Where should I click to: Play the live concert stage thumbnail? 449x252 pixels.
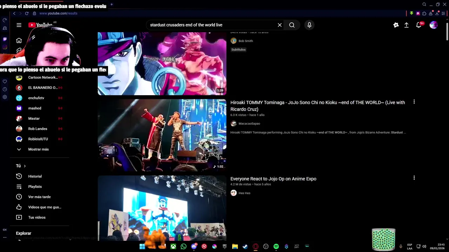(x=162, y=135)
